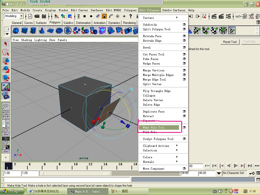Open the Modeling menu set dropdown
Screen dimensions: 260x195
(21, 16)
